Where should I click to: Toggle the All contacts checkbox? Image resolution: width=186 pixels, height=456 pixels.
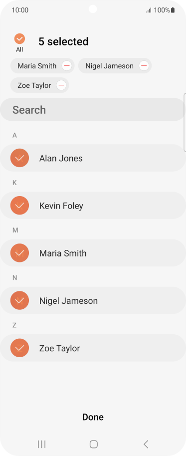[x=19, y=39]
